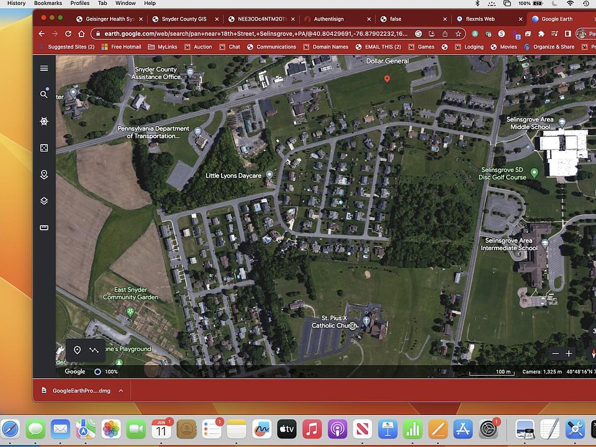Screen dimensions: 596x447
Task: Select the Measure ruler tool
Action: [x=44, y=228]
